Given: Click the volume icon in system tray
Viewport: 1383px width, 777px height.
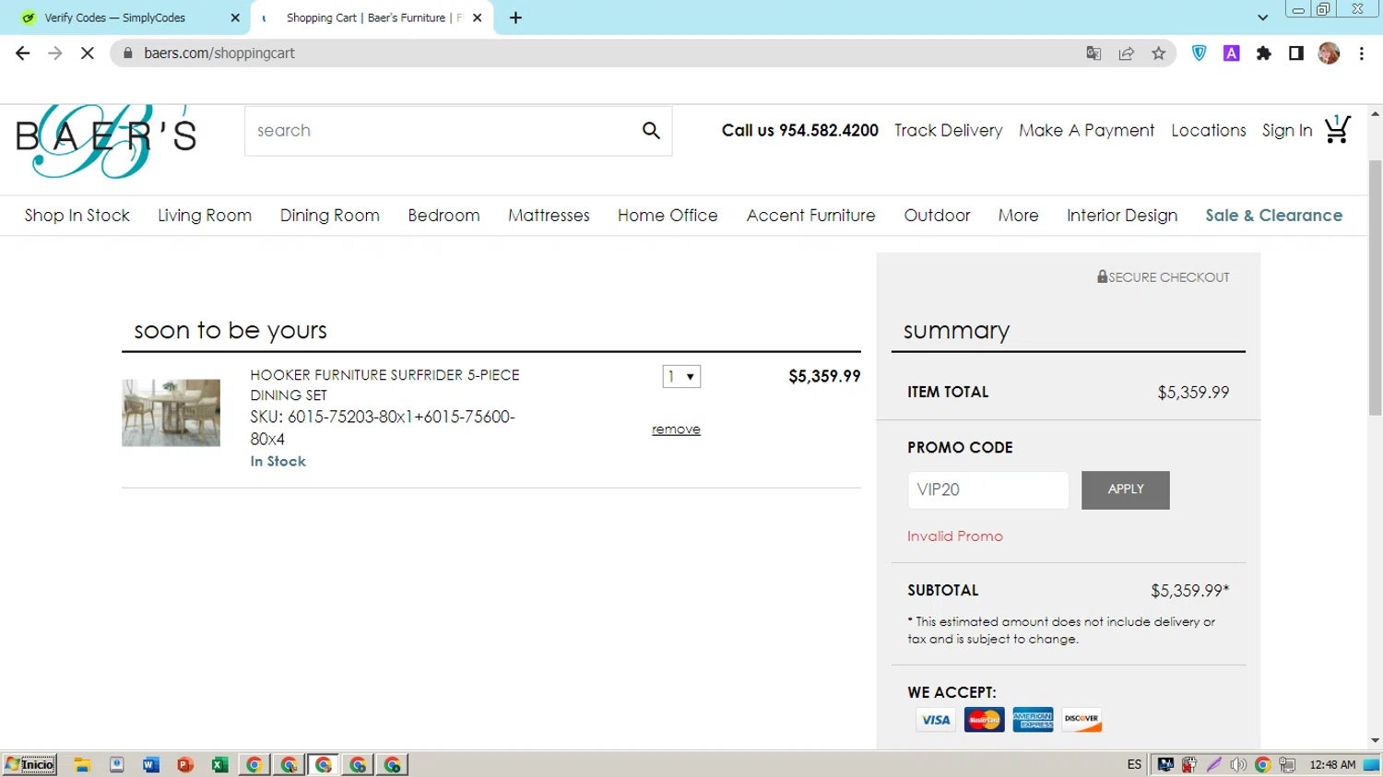Looking at the screenshot, I should (x=1238, y=765).
